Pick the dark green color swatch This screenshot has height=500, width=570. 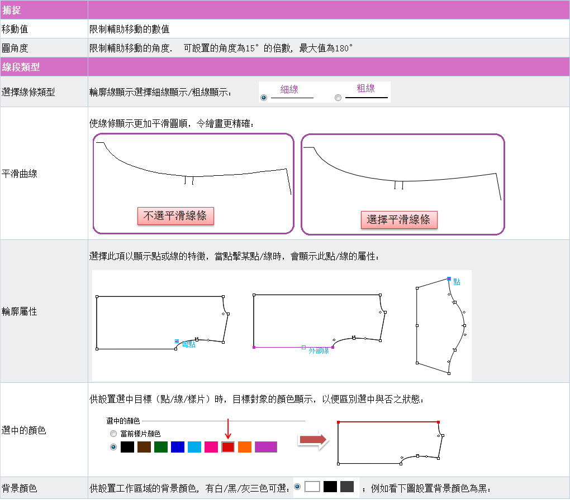tap(161, 447)
